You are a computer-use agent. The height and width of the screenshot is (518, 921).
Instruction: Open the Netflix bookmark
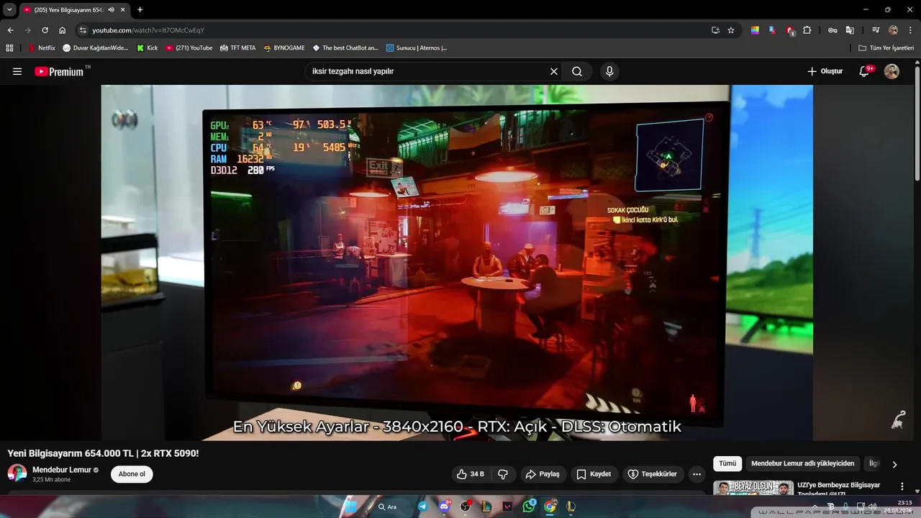click(x=42, y=48)
